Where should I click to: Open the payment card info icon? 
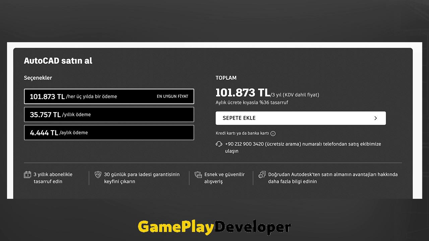(x=273, y=134)
